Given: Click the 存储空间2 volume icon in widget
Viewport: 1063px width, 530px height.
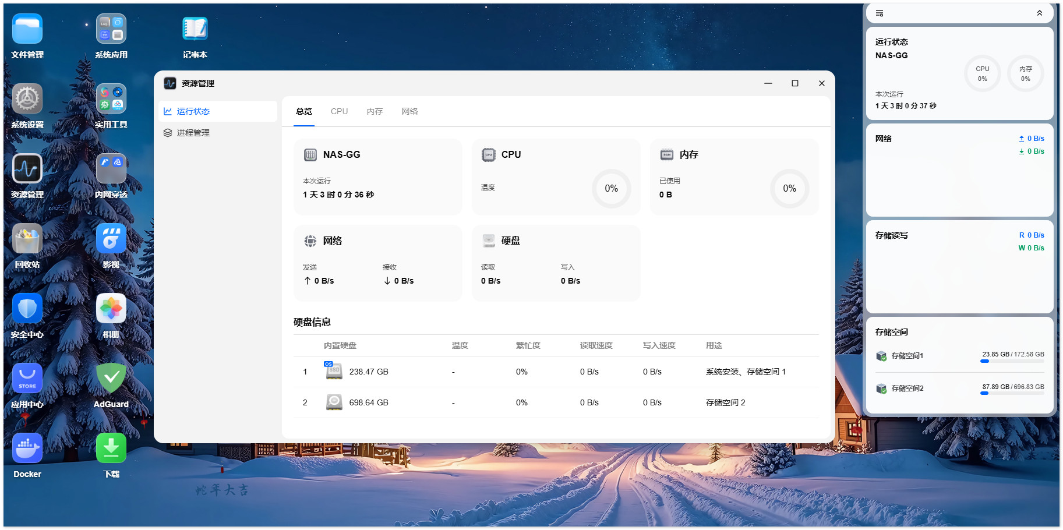Looking at the screenshot, I should [x=881, y=388].
